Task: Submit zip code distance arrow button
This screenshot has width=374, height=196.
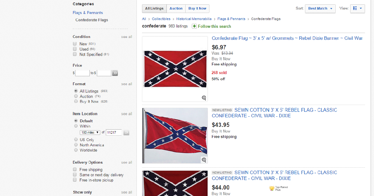Action: (x=126, y=133)
